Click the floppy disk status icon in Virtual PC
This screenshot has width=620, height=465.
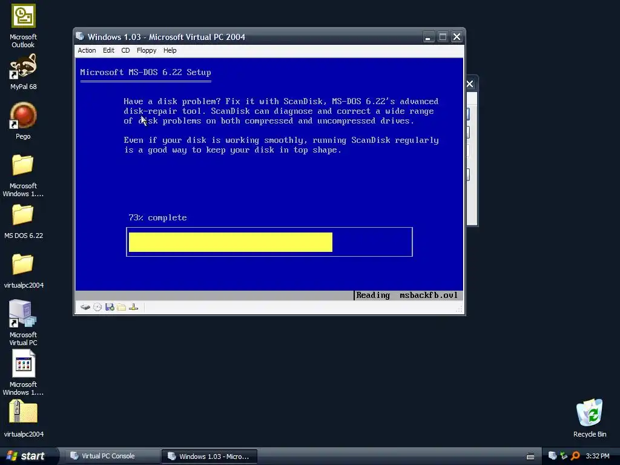pos(110,307)
